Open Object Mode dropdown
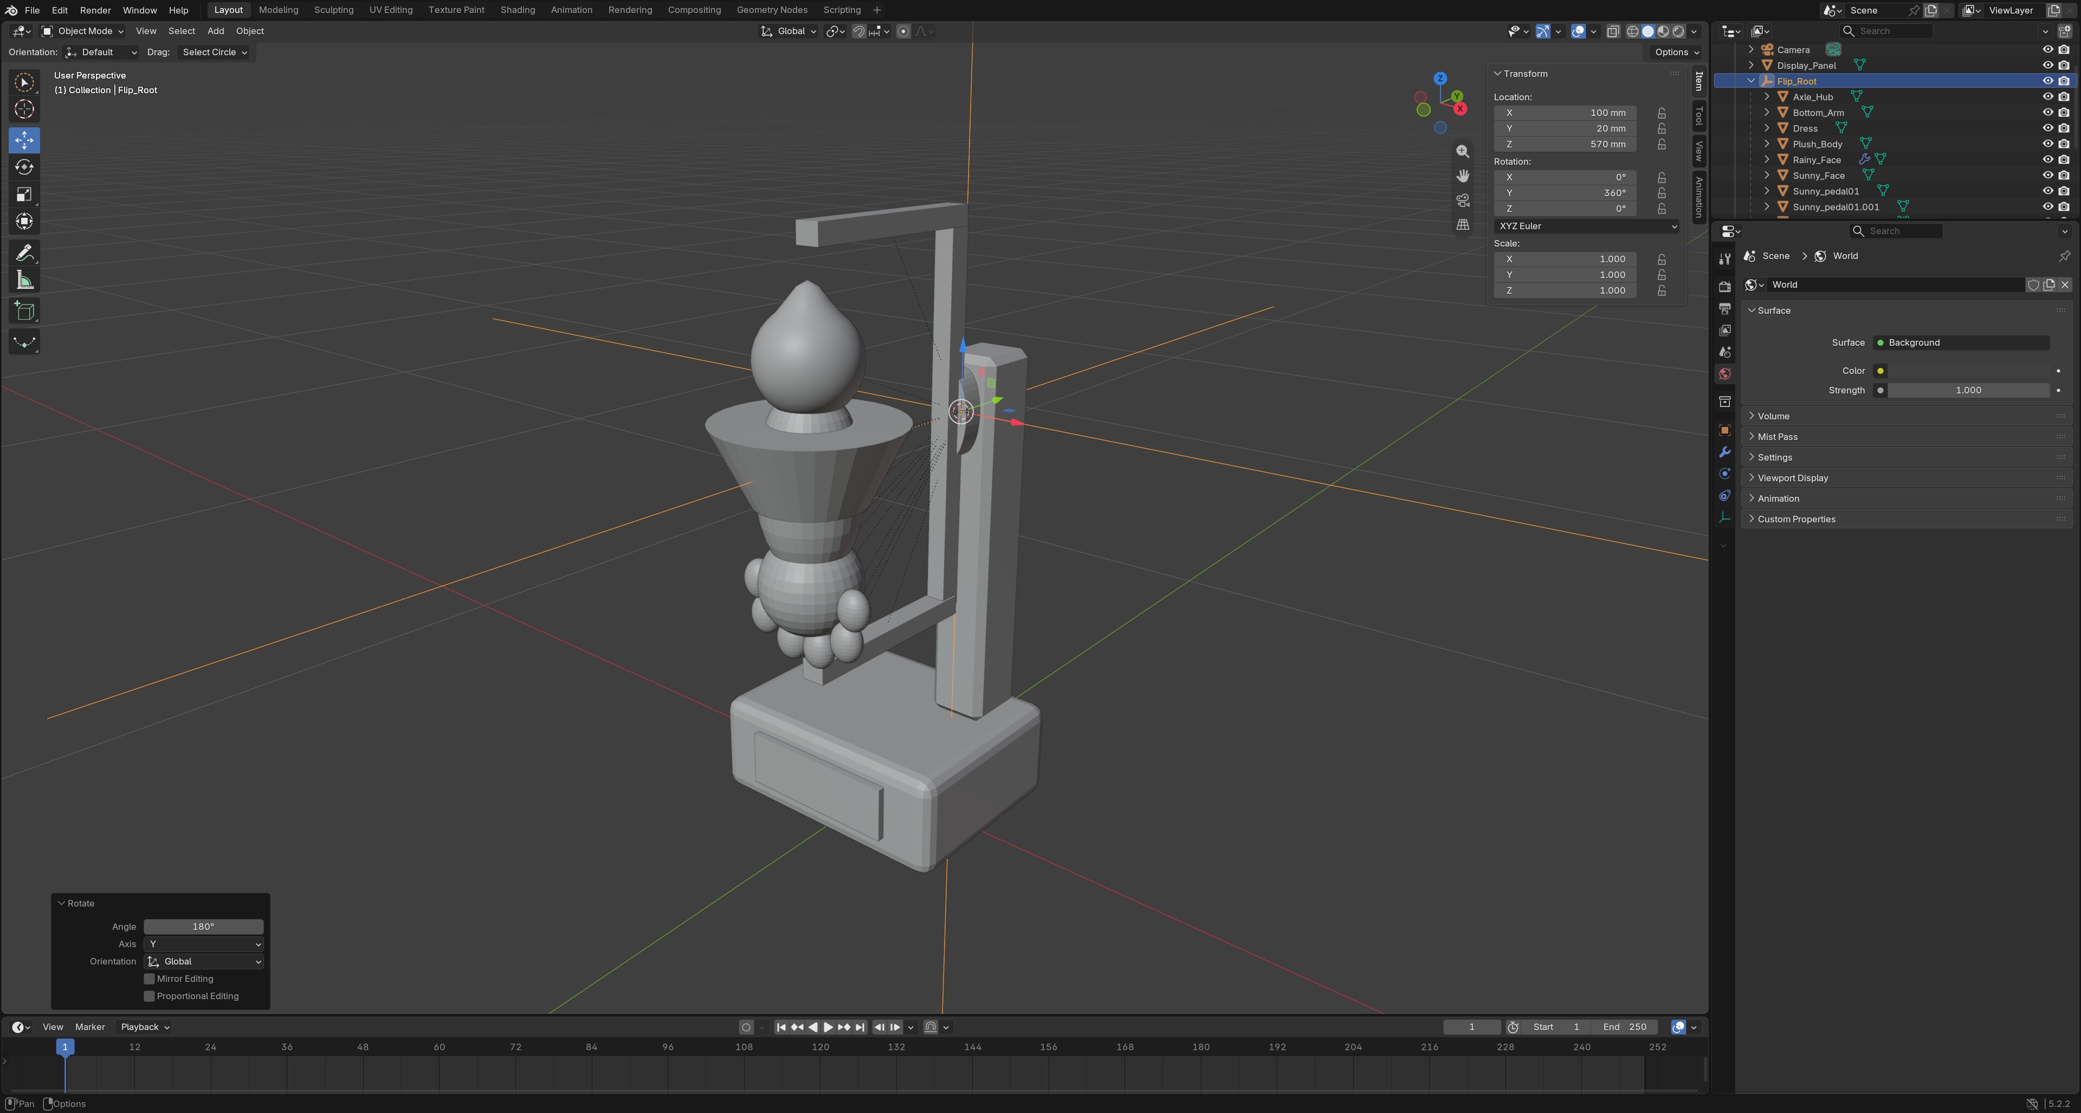The height and width of the screenshot is (1113, 2081). click(x=82, y=31)
